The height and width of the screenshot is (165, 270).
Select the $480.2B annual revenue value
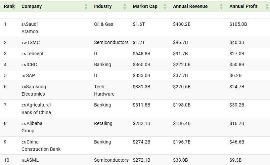click(182, 24)
